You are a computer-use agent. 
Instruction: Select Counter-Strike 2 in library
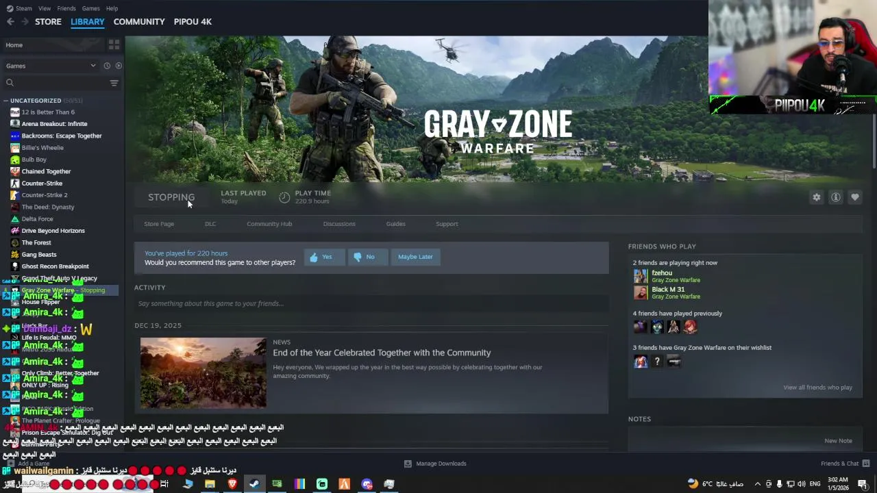click(x=45, y=195)
